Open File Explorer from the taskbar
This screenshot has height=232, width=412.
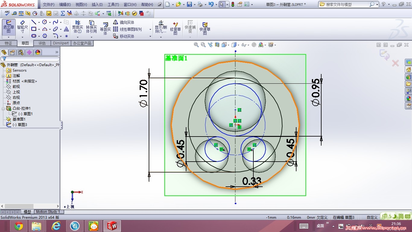coord(37,226)
